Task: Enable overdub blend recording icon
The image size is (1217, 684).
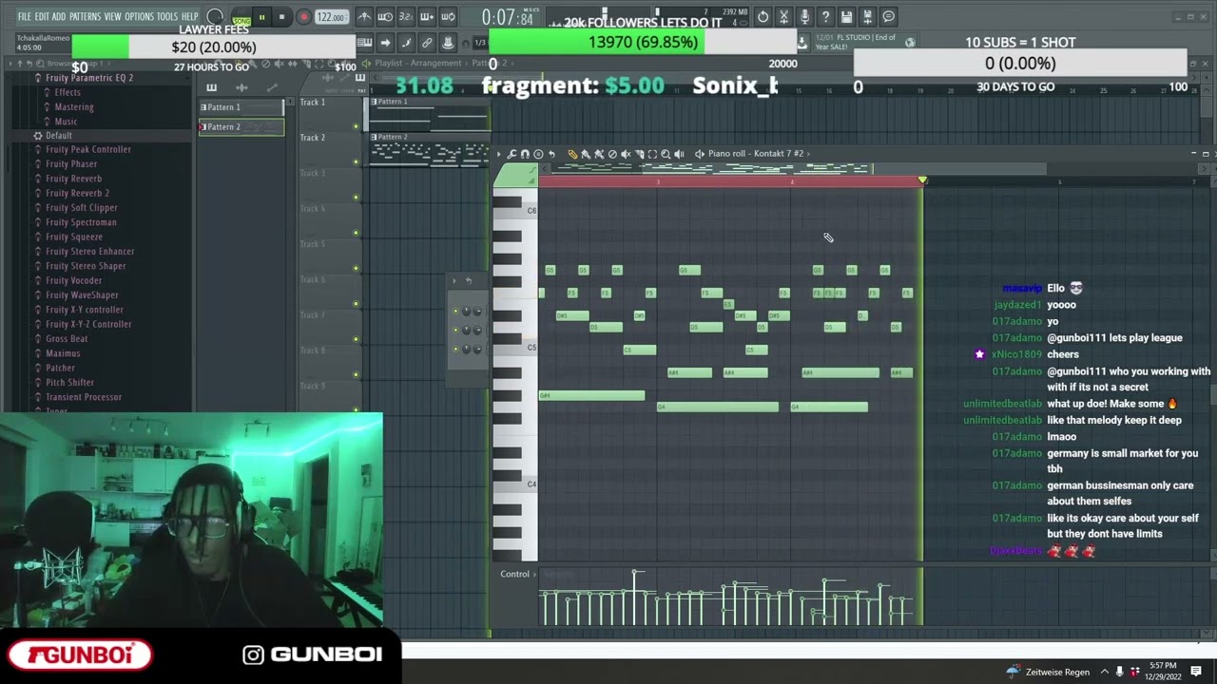Action: coord(427,16)
